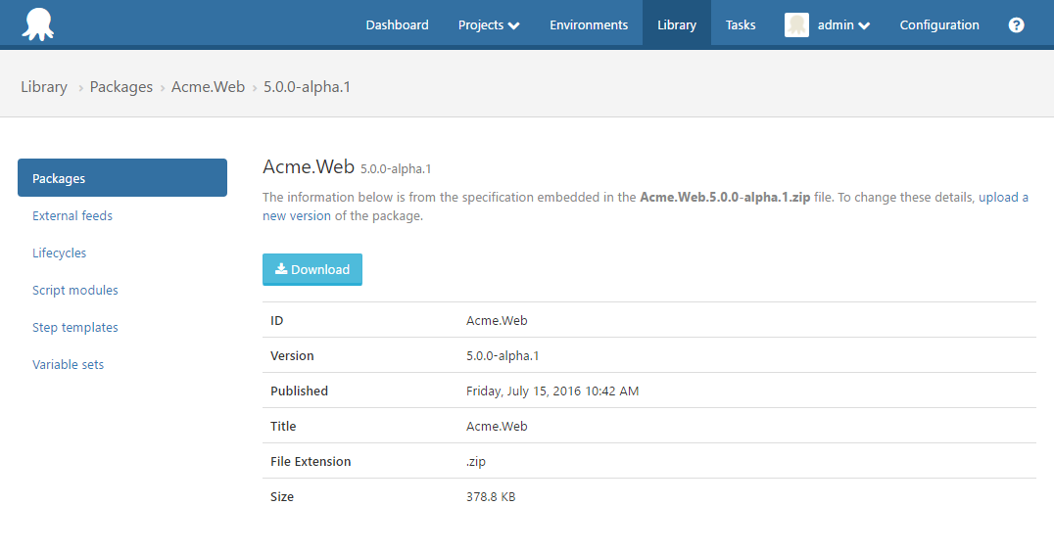The image size is (1054, 552).
Task: Click the ID value Acme.Web
Action: click(497, 320)
